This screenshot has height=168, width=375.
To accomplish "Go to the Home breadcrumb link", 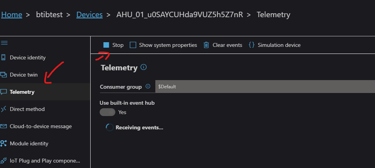I will [x=12, y=15].
